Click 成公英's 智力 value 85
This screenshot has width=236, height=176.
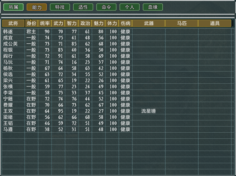tap(74, 44)
